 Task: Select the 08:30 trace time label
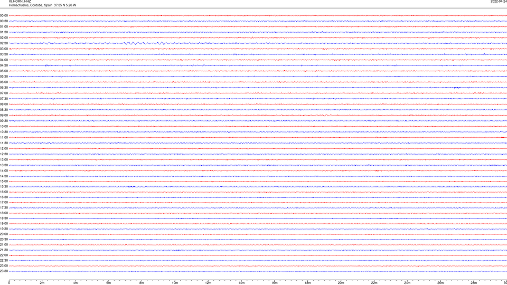4,110
